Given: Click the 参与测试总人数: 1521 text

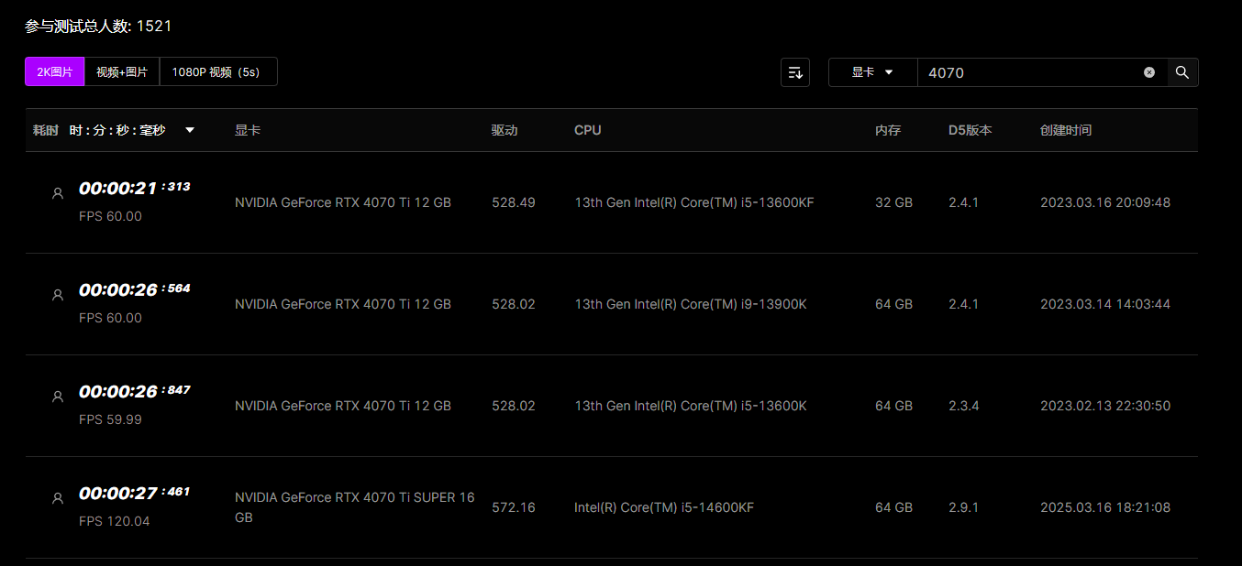Looking at the screenshot, I should (98, 26).
